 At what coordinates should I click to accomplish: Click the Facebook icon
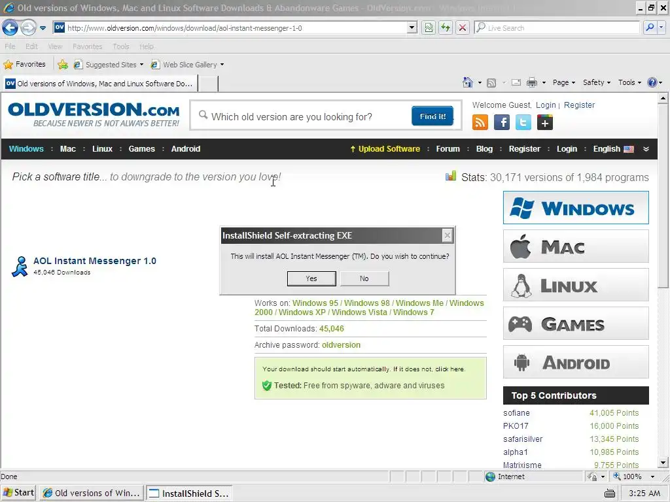pyautogui.click(x=502, y=122)
